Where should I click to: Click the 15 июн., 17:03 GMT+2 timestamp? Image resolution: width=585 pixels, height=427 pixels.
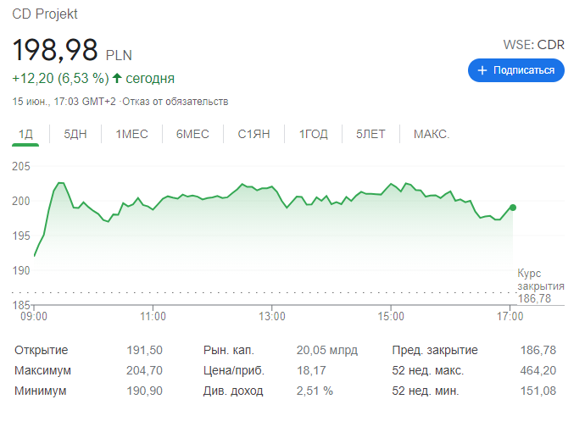[64, 102]
